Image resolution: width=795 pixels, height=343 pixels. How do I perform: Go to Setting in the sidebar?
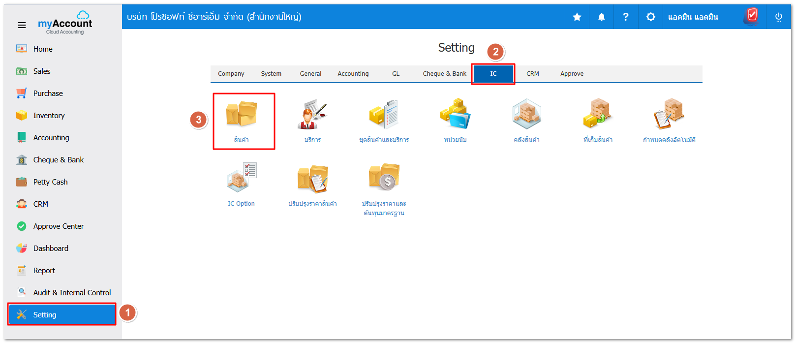click(x=45, y=315)
